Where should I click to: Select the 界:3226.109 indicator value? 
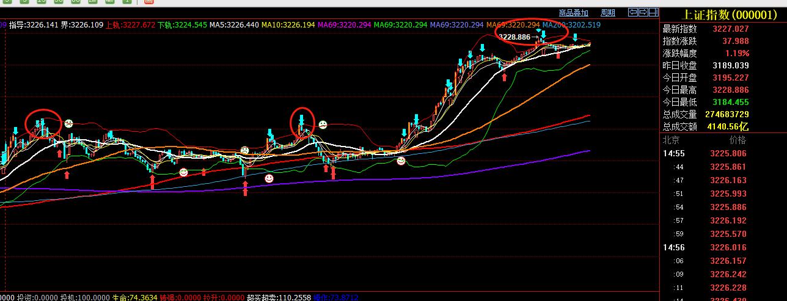pos(82,25)
